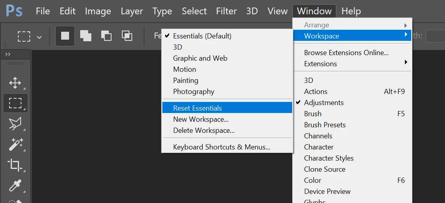Click Browse Extensions Online

pos(352,53)
